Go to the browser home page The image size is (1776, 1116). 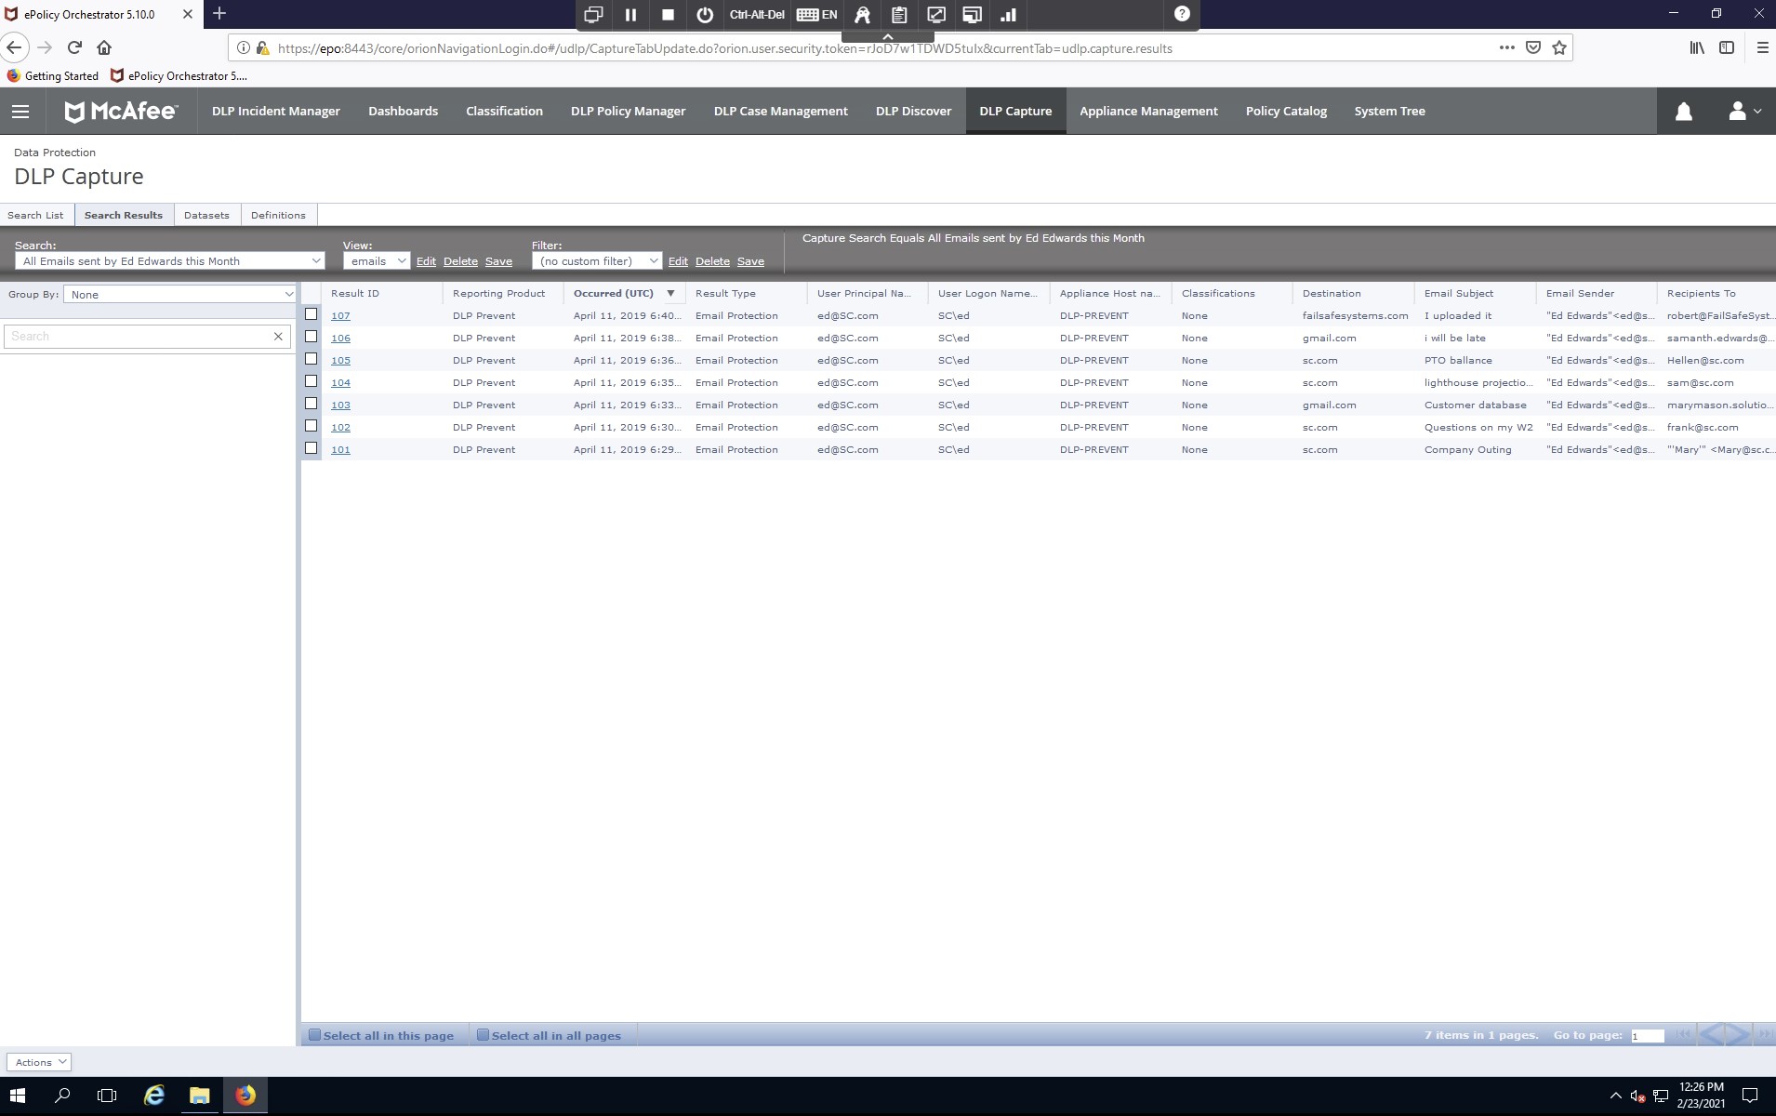[x=104, y=47]
